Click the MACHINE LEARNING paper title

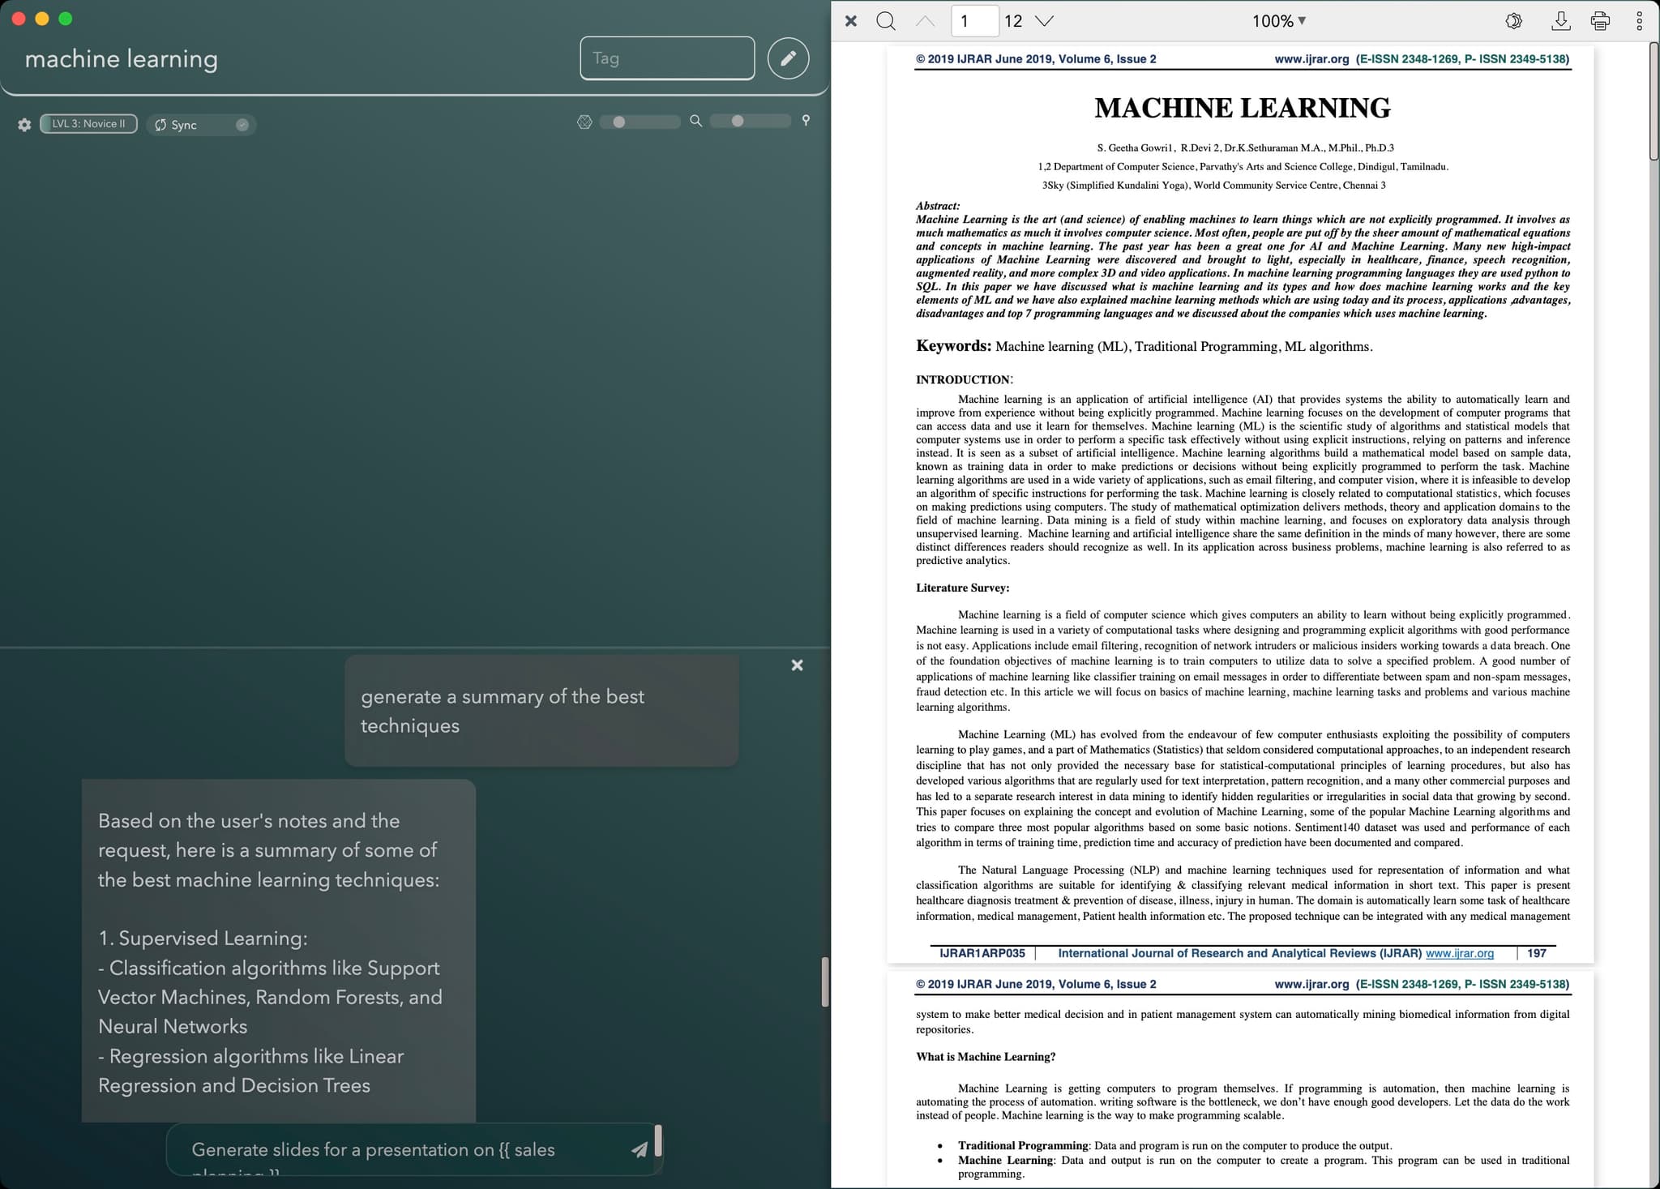(x=1243, y=108)
